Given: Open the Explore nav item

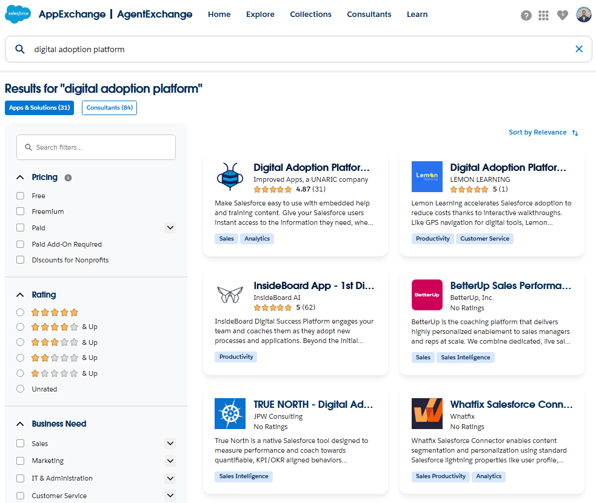Looking at the screenshot, I should 260,15.
